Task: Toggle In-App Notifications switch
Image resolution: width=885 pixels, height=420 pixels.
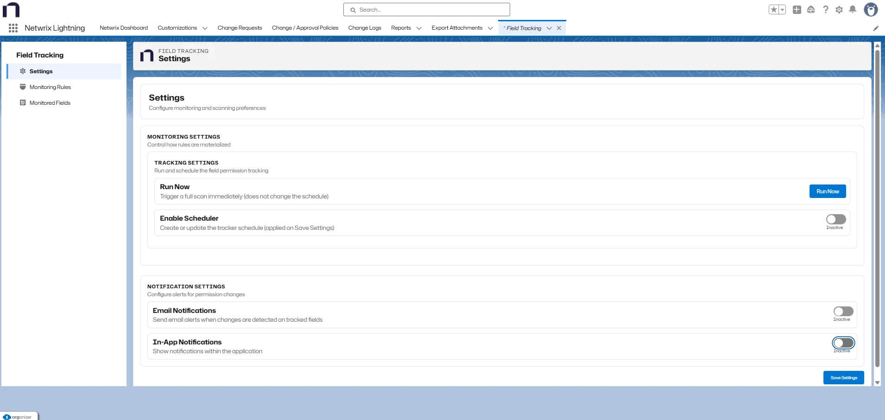Action: tap(843, 343)
